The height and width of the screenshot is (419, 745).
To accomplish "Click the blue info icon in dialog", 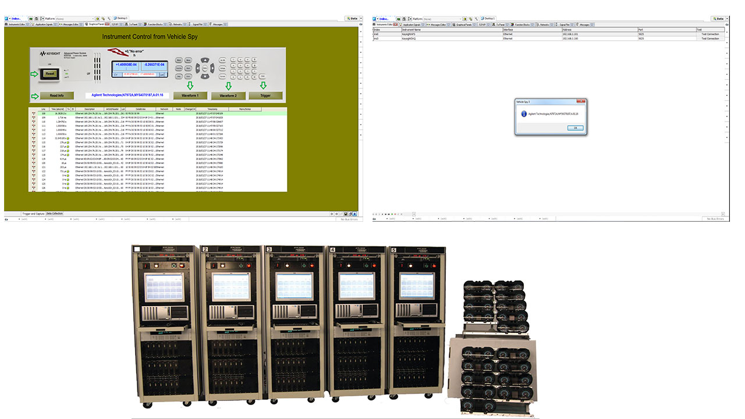I will (x=523, y=114).
